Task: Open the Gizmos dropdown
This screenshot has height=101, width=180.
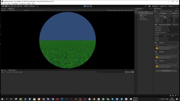Action: pos(131,10)
